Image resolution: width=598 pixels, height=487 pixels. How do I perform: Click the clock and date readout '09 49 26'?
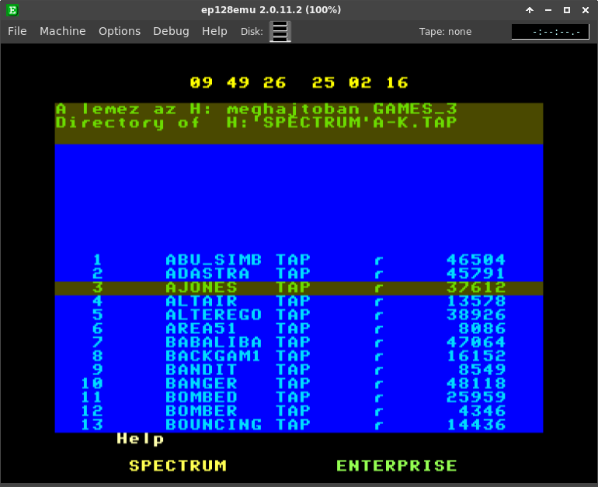point(238,83)
